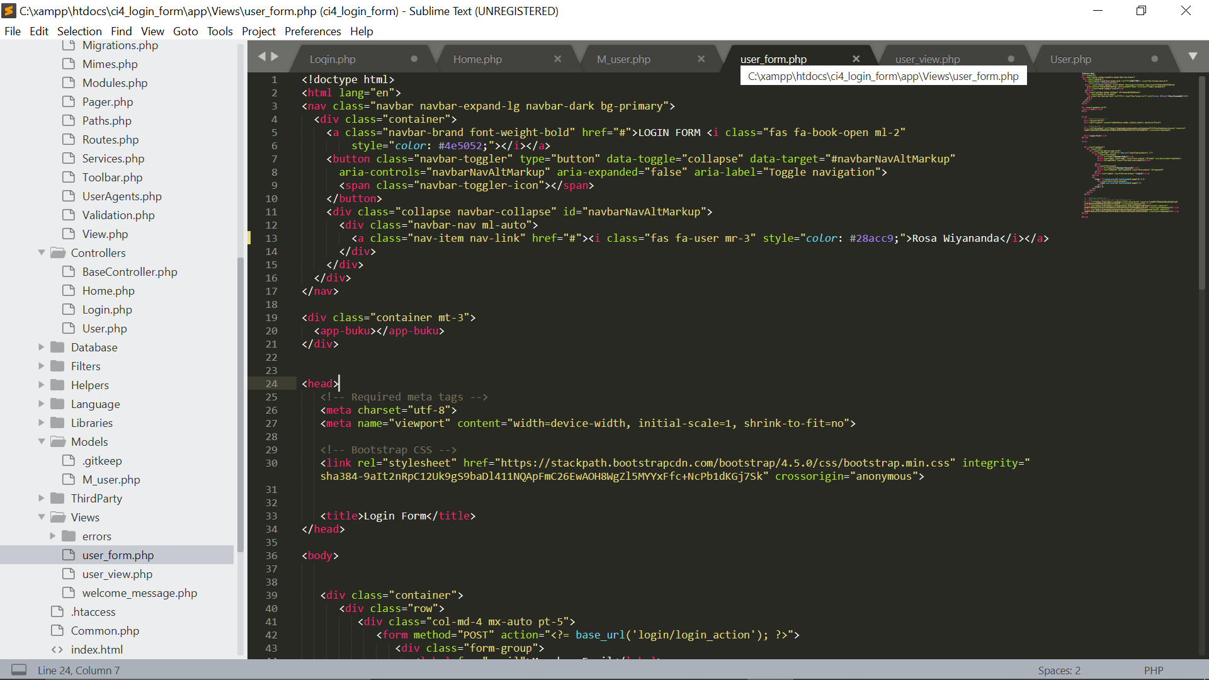This screenshot has height=680, width=1209.
Task: Open the File menu
Action: [x=13, y=31]
